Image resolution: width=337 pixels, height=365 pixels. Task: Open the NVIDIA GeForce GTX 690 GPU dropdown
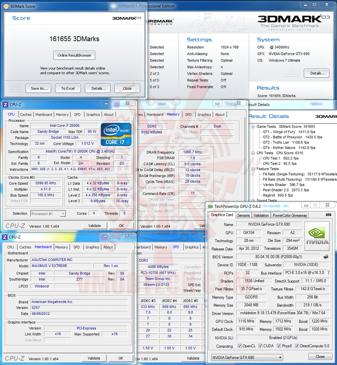[247, 357]
